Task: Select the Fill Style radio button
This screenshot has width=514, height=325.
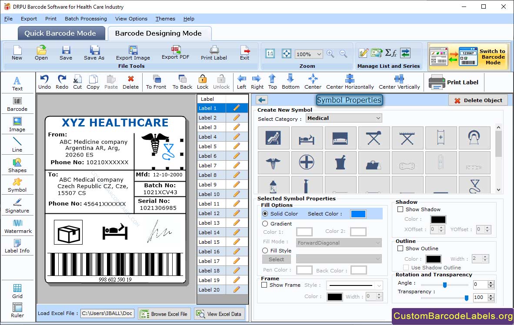Action: 265,250
